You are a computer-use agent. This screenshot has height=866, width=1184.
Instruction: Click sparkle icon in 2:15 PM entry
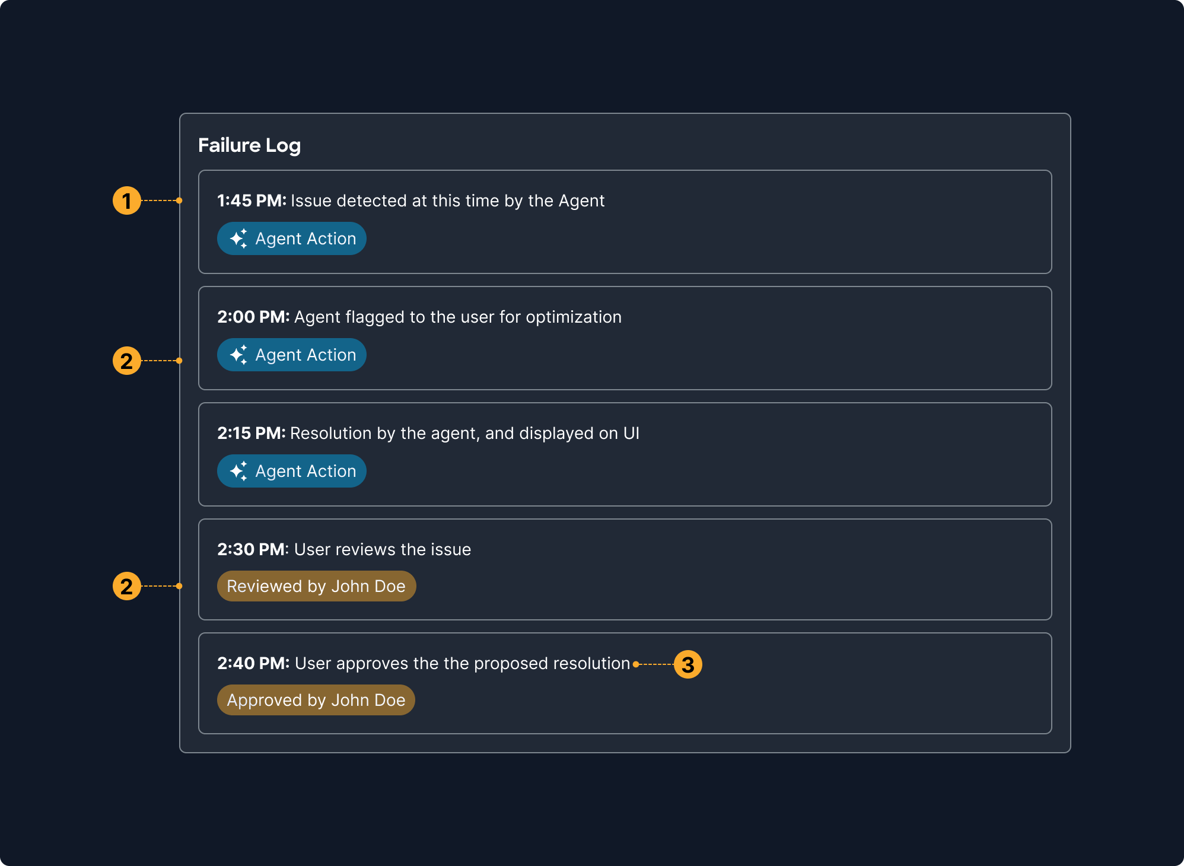[238, 471]
